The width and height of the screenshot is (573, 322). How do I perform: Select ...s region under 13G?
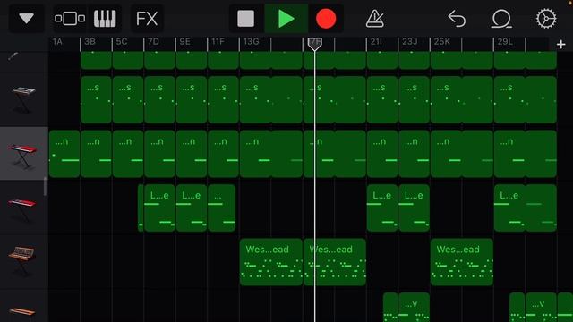click(271, 99)
